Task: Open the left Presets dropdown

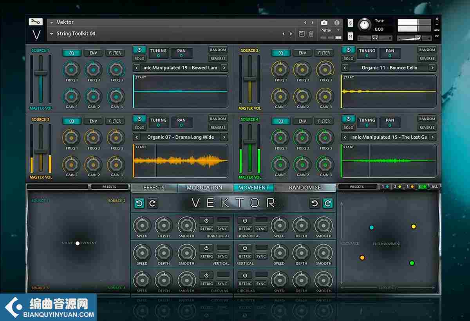Action: tap(109, 187)
